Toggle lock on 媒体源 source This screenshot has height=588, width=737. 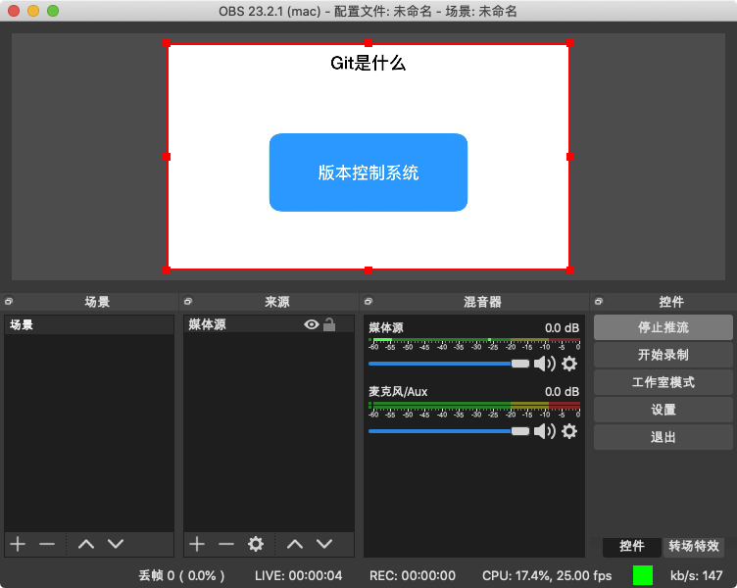click(x=329, y=324)
